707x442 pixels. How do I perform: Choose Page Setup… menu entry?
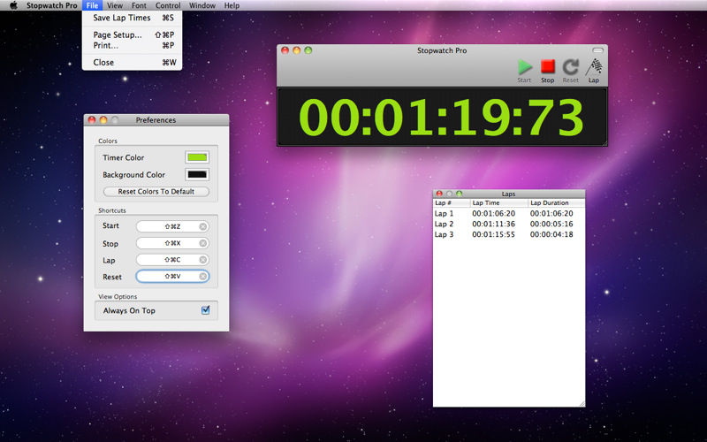[132, 34]
